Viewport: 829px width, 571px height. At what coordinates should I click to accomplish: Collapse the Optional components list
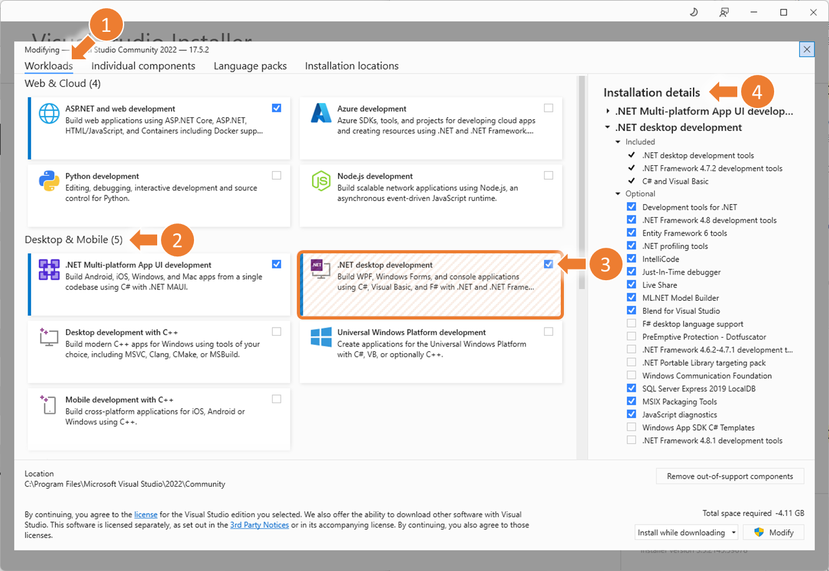click(x=618, y=193)
